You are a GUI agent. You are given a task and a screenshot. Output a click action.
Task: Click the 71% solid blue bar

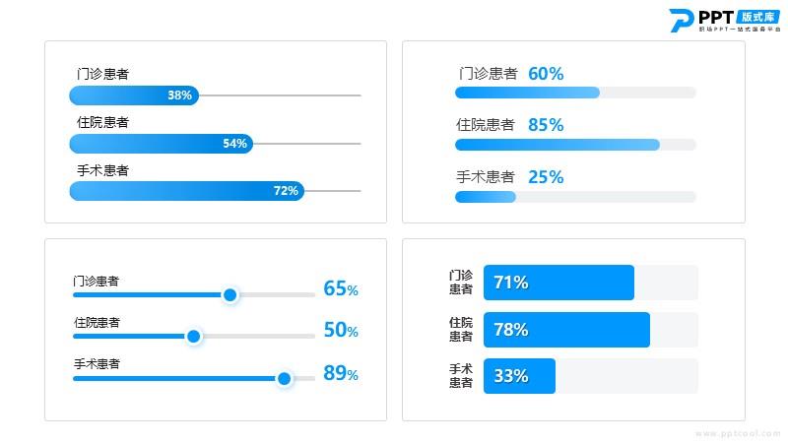coord(558,283)
